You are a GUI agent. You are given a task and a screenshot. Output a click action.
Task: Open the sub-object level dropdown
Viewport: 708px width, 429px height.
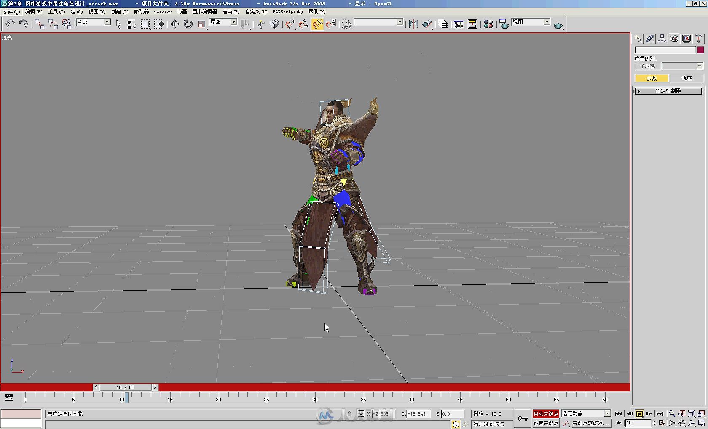[682, 66]
